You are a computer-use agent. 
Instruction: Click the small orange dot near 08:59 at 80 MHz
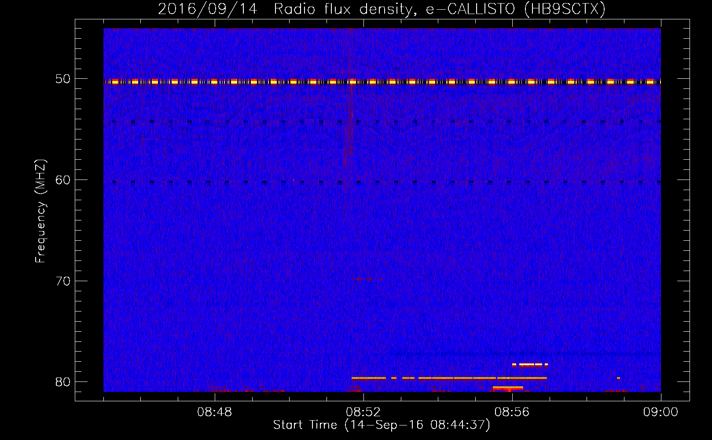tap(618, 378)
